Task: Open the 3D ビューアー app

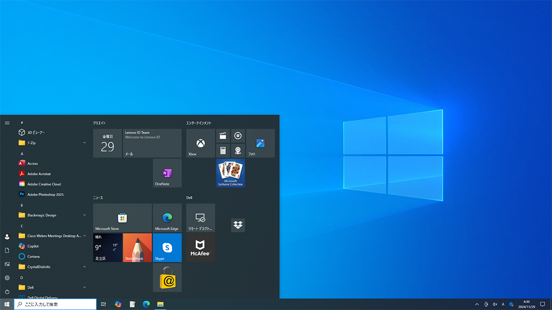Action: pos(52,132)
